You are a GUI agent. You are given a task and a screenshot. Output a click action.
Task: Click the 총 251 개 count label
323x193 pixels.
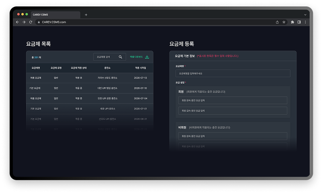point(36,57)
